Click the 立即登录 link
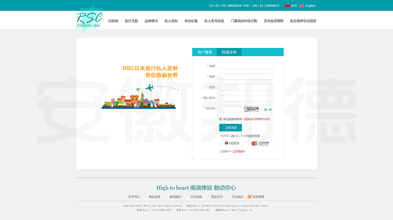The width and height of the screenshot is (393, 220). coord(239,151)
